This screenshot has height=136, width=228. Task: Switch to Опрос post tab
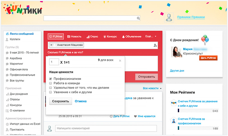tap(92, 37)
